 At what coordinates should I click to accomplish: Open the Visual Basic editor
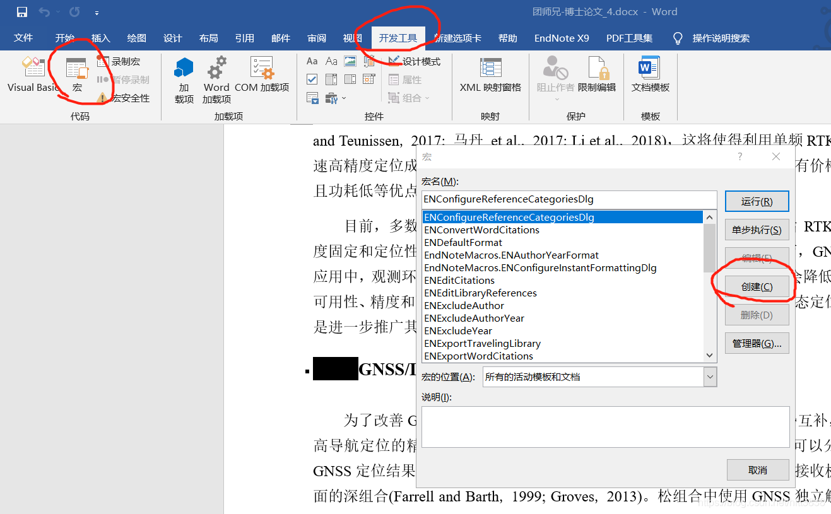point(33,74)
